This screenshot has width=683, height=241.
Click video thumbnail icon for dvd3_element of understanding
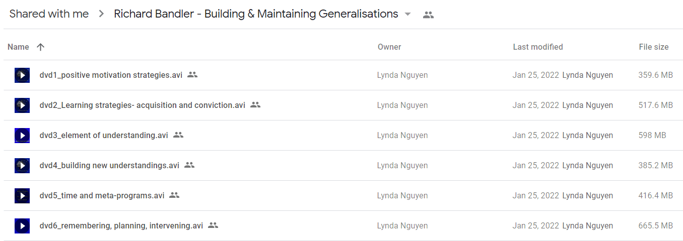tap(22, 136)
